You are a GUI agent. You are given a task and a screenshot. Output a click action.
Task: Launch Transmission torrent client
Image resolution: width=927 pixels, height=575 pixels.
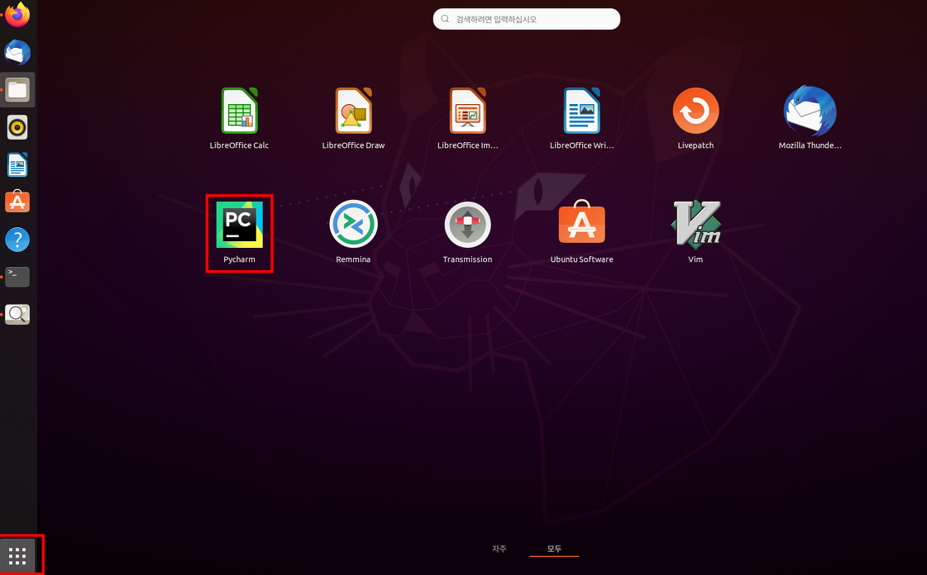tap(467, 232)
